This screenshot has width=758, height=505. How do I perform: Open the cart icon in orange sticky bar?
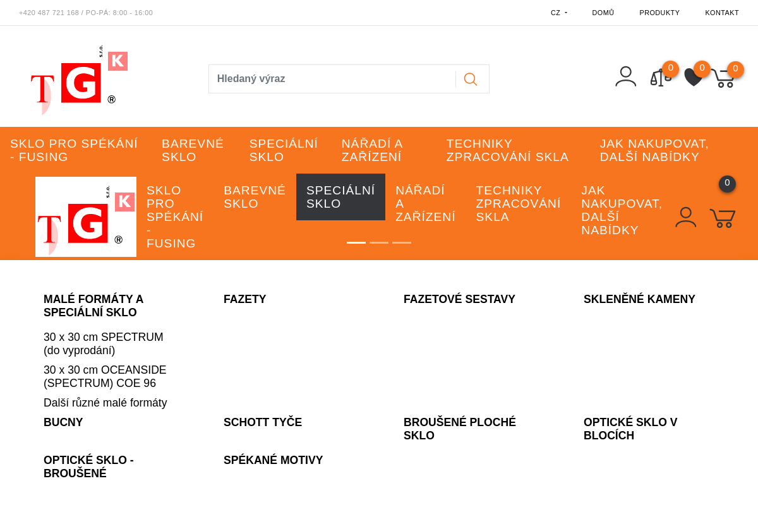tap(722, 218)
